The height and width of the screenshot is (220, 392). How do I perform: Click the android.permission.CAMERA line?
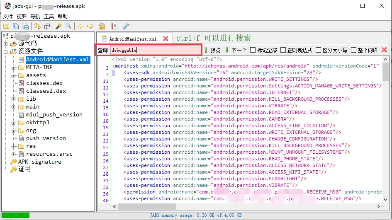tap(209, 119)
